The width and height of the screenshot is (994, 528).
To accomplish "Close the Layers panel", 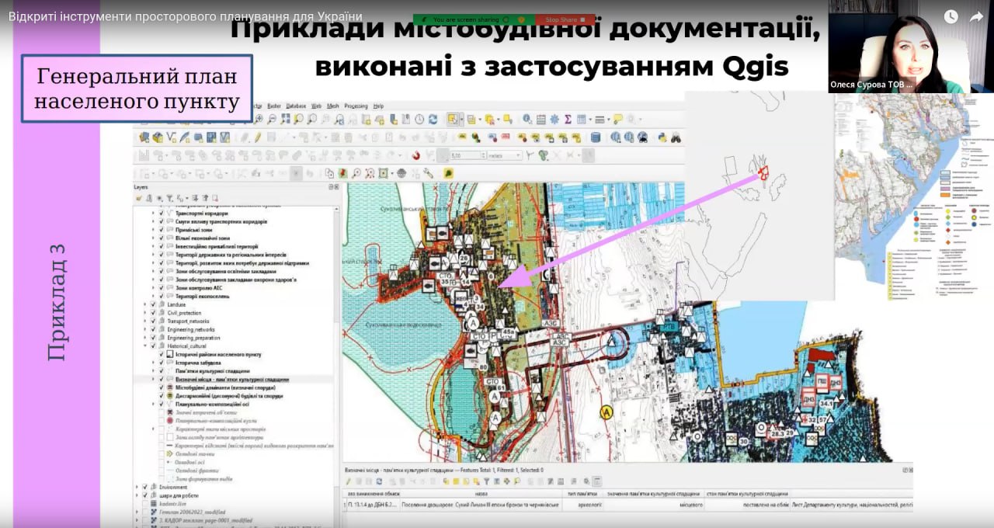I will pyautogui.click(x=337, y=187).
